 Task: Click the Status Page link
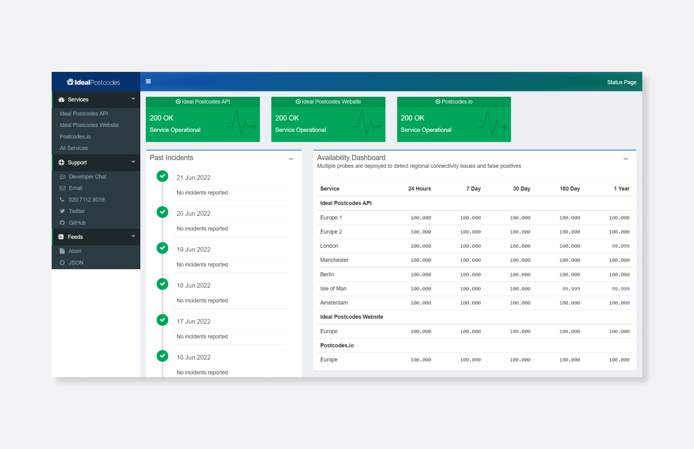(621, 82)
